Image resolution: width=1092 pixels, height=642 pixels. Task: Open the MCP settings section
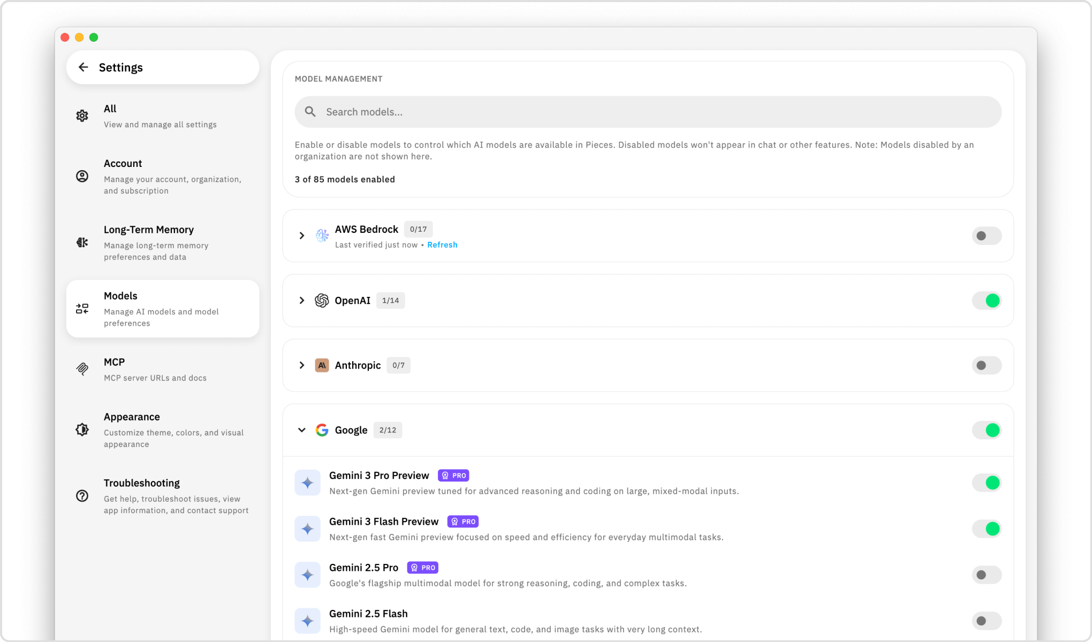pos(114,362)
